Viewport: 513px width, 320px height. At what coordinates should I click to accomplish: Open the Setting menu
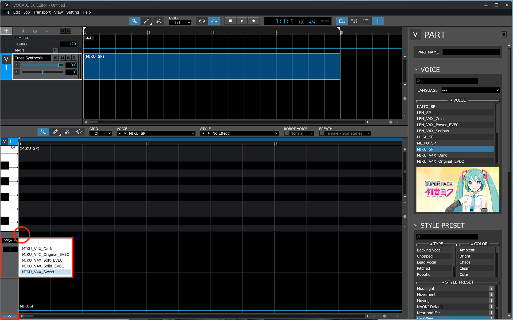72,12
